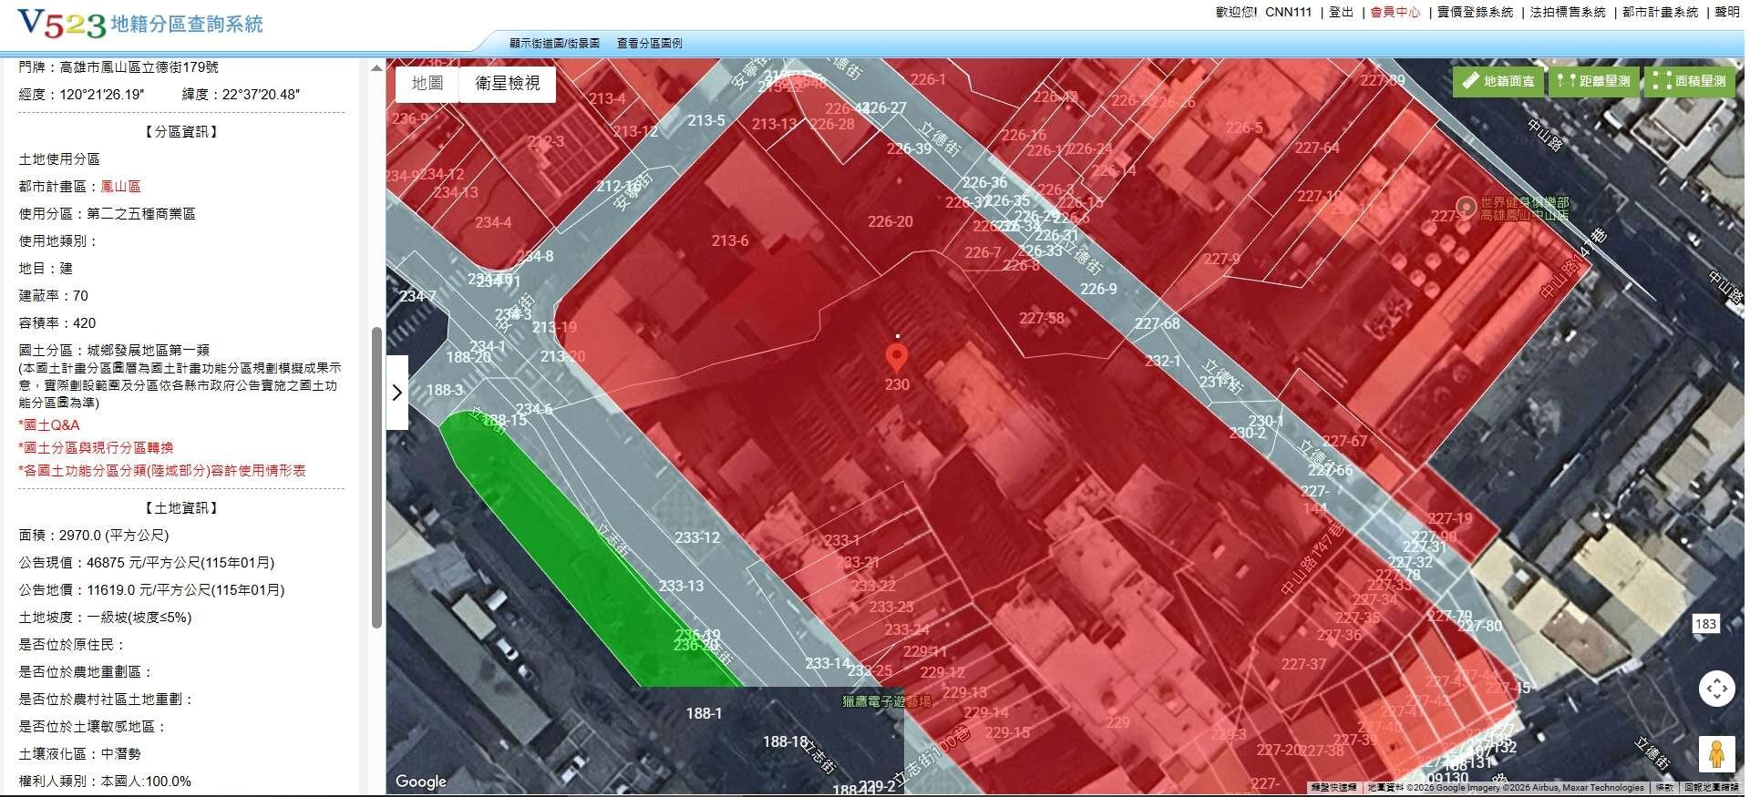Open 查看分區圖例 legend menu item
The width and height of the screenshot is (1750, 797).
click(649, 43)
